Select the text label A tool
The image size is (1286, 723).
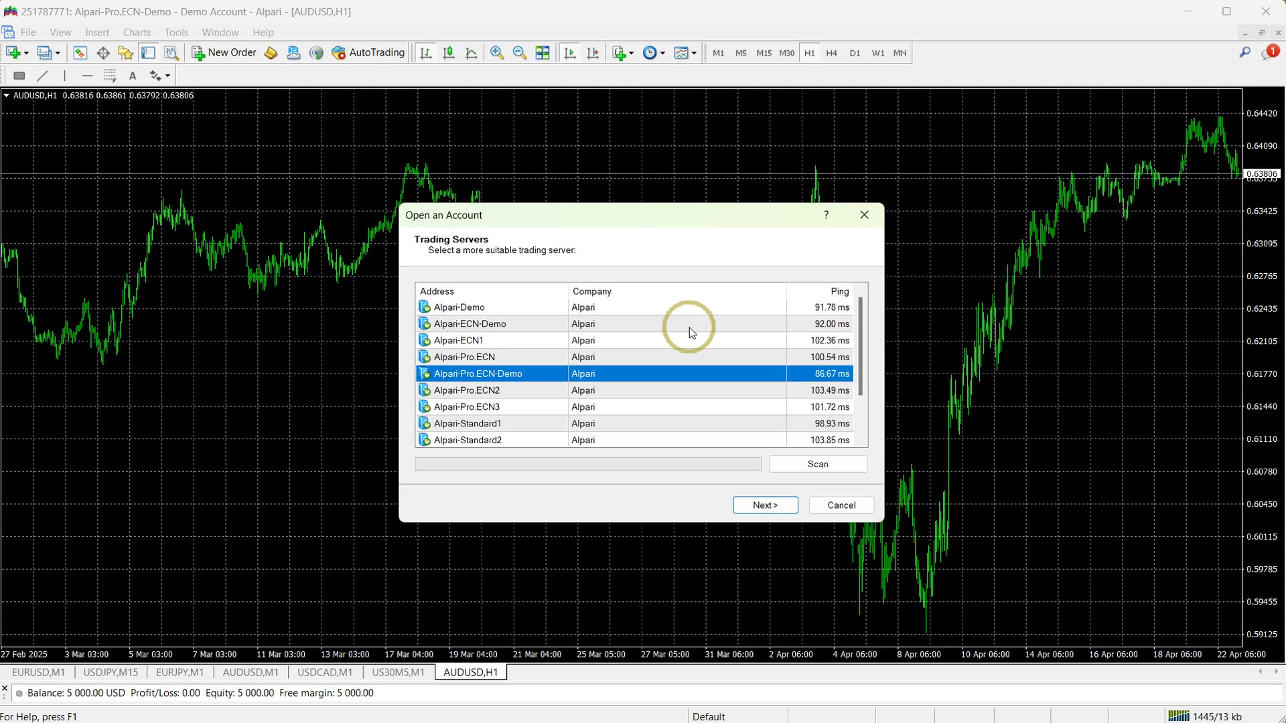pos(133,76)
